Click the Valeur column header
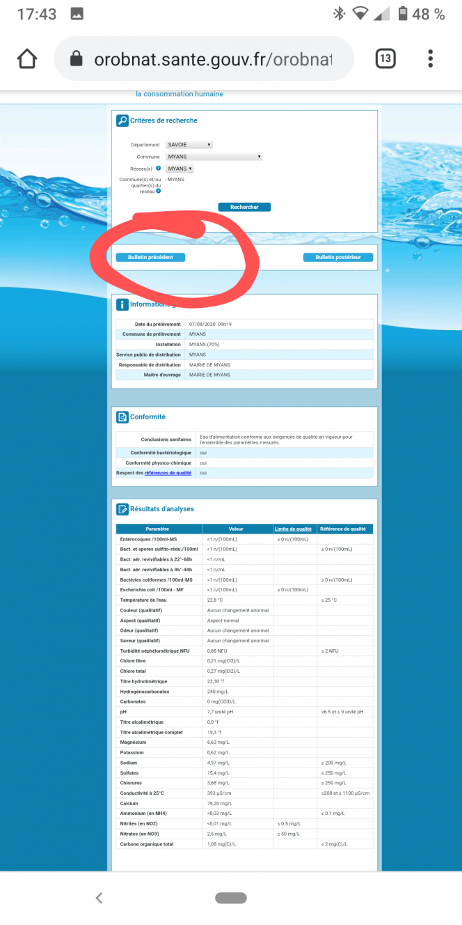Viewport: 462px width, 925px height. pyautogui.click(x=237, y=529)
